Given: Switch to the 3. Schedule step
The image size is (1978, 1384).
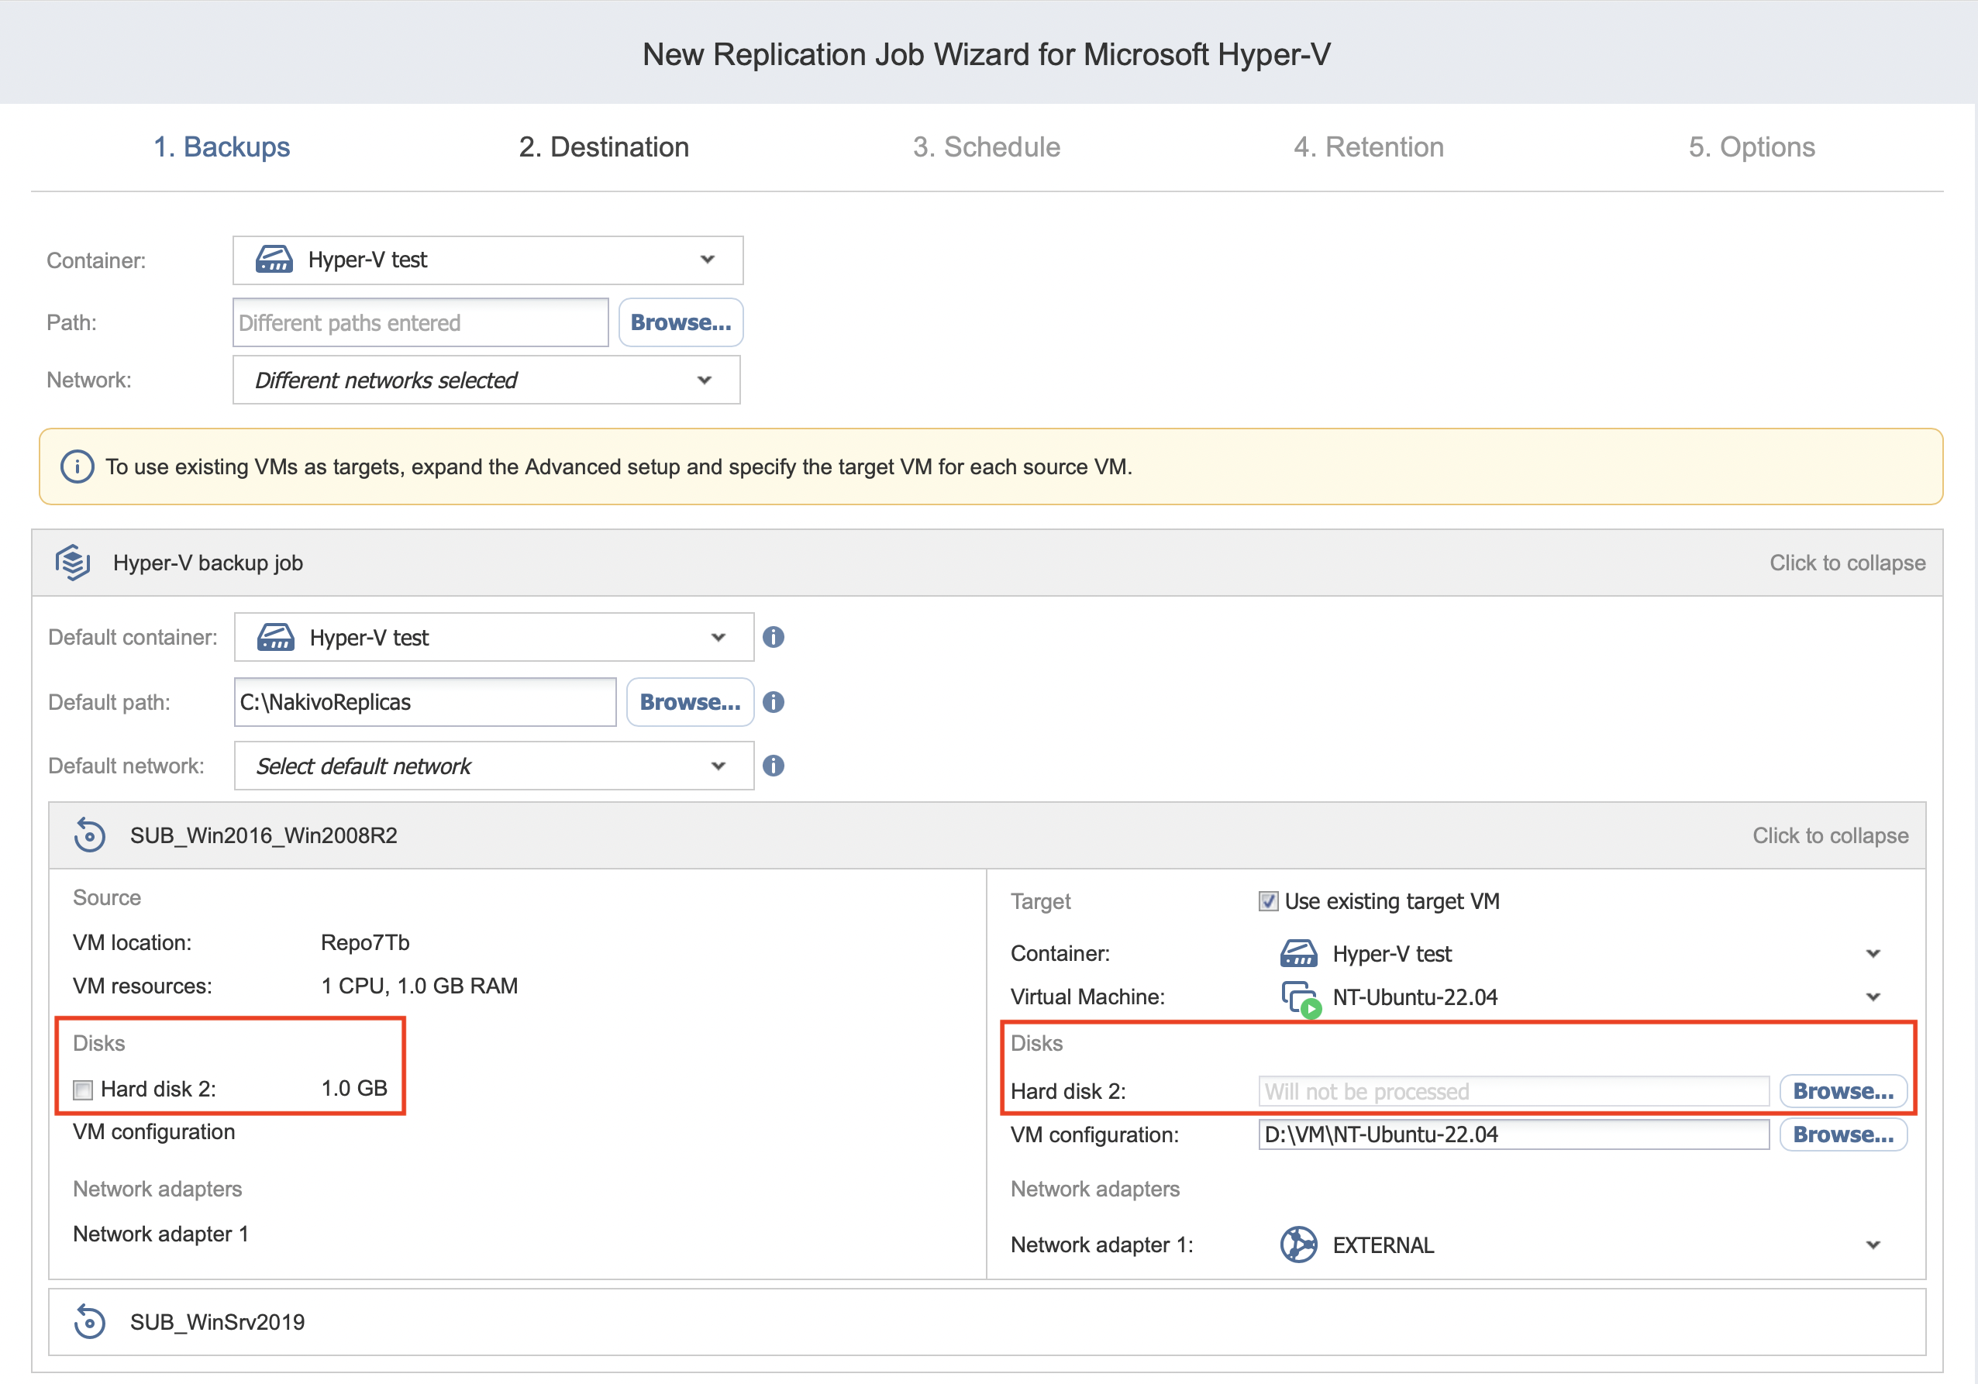Looking at the screenshot, I should tap(987, 146).
